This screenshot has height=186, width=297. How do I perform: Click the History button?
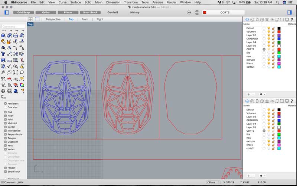pyautogui.click(x=135, y=12)
